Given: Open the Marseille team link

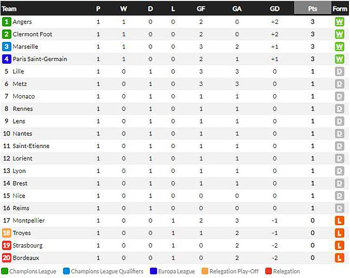Looking at the screenshot, I should pos(26,47).
